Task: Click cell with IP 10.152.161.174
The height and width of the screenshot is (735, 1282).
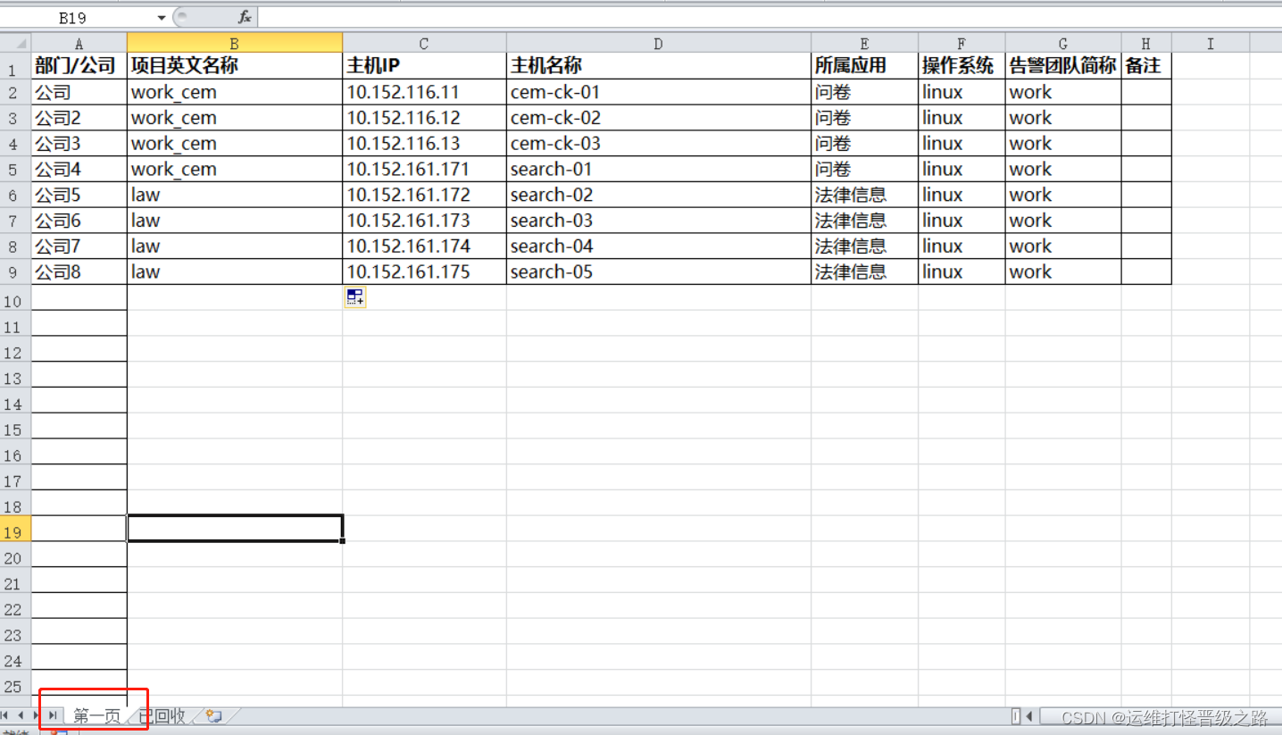Action: pos(424,246)
